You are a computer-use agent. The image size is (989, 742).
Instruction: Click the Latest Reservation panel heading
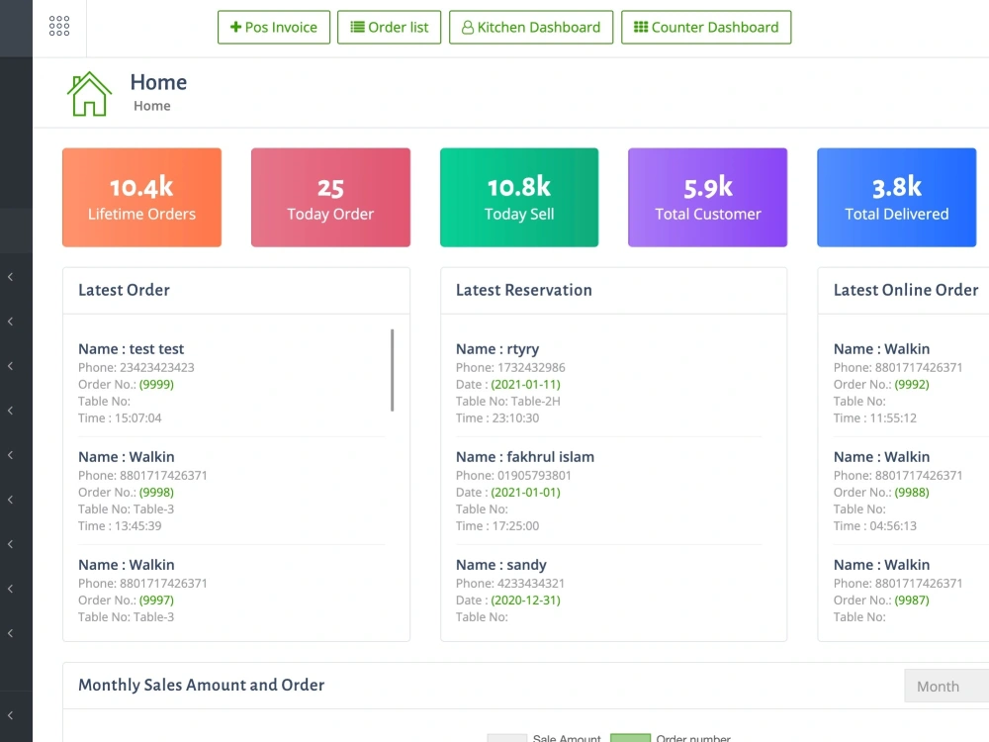coord(524,290)
